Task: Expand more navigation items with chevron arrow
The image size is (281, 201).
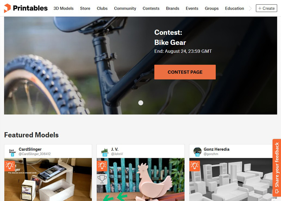Action: click(x=250, y=8)
